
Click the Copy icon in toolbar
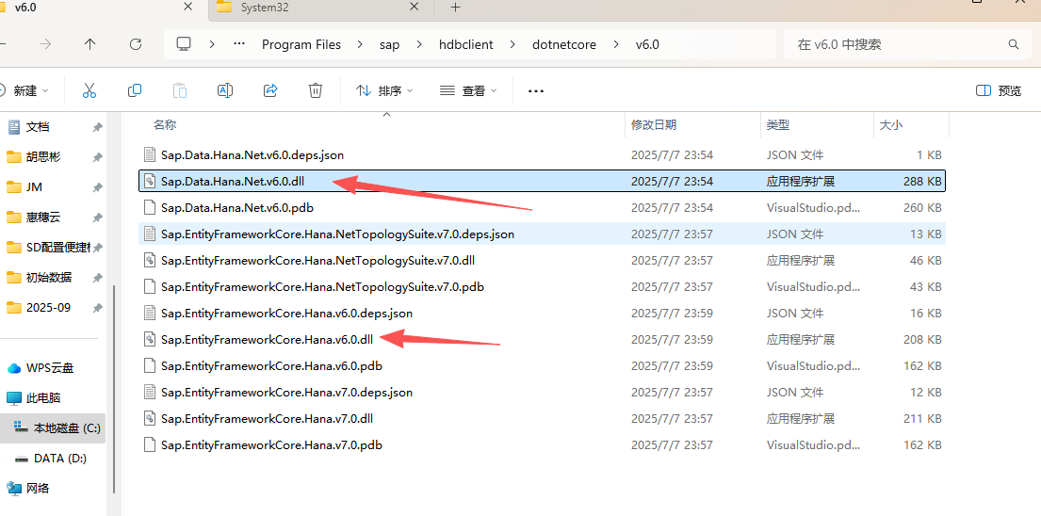pos(135,90)
